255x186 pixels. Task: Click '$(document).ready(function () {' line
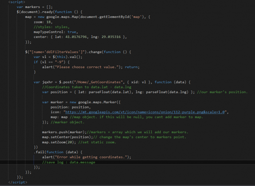[50, 12]
